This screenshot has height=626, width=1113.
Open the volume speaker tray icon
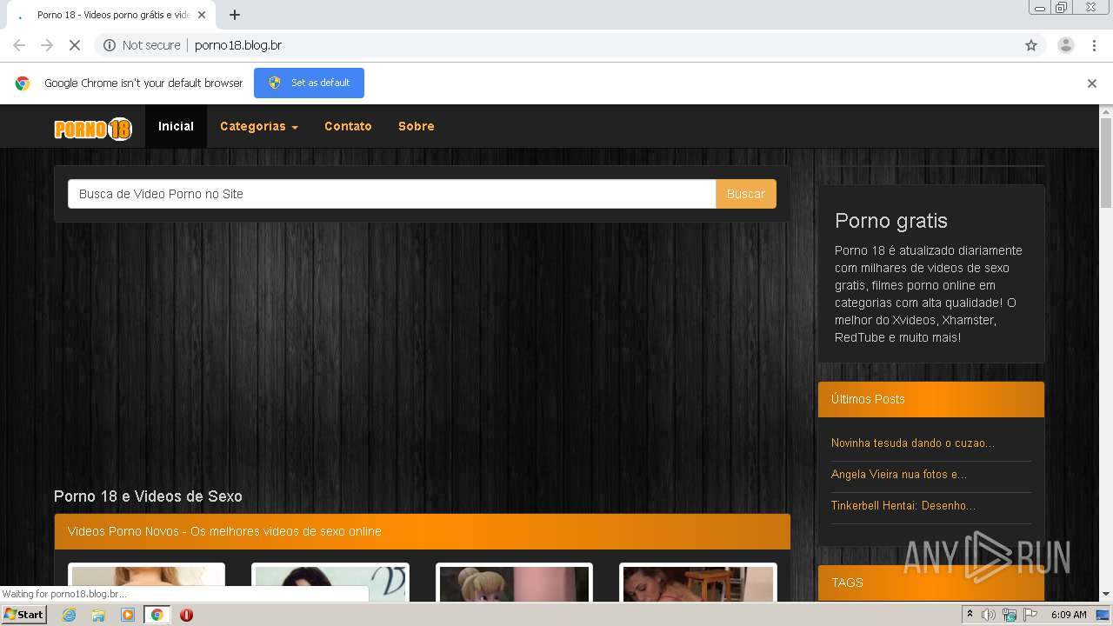(989, 615)
